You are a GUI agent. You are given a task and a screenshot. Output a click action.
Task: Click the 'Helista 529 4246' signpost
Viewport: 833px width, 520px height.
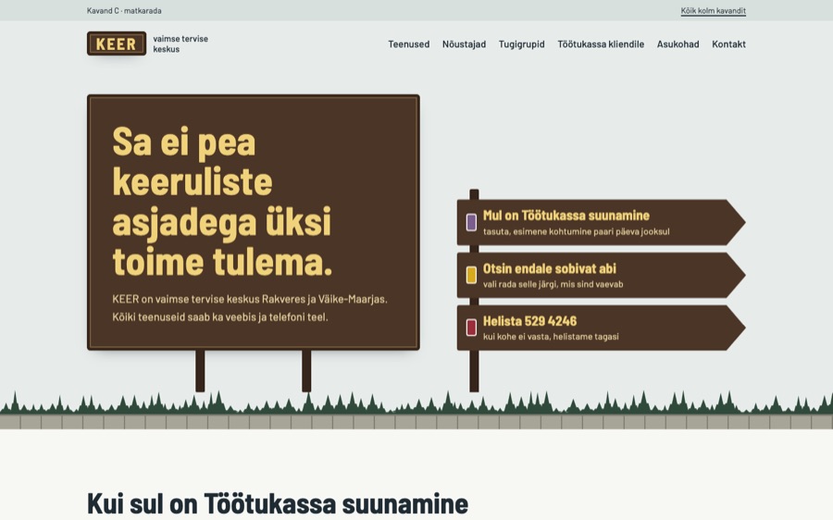pos(601,328)
